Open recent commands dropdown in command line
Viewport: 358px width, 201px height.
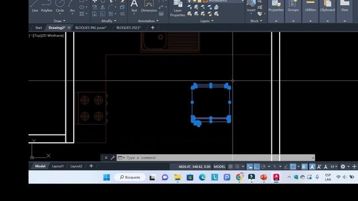click(x=121, y=157)
